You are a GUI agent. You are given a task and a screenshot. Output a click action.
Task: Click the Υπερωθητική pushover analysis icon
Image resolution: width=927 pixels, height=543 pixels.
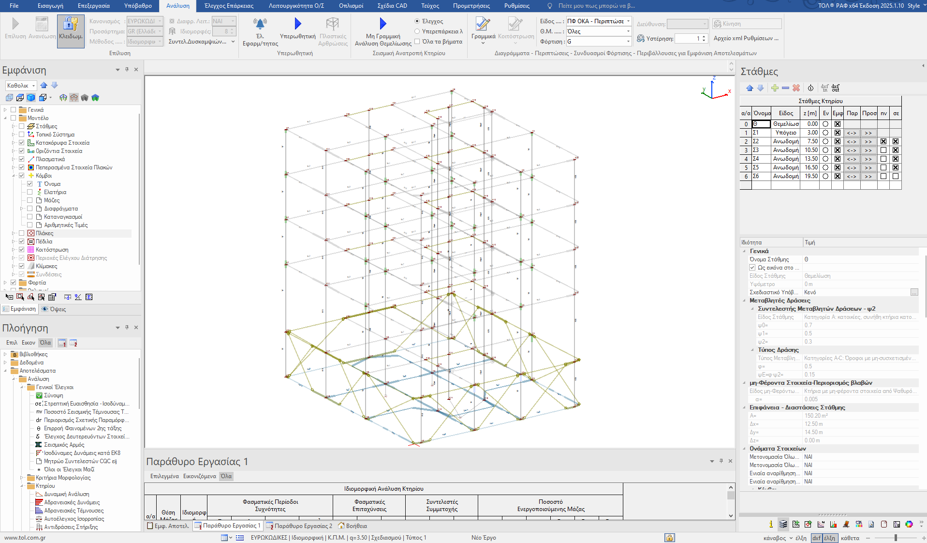[x=297, y=24]
